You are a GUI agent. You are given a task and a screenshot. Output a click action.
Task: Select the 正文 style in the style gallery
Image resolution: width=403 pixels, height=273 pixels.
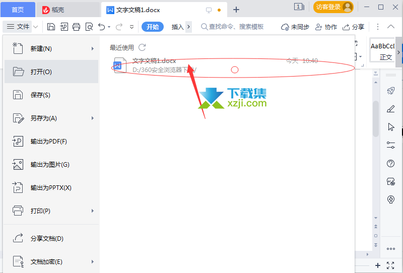coord(382,51)
